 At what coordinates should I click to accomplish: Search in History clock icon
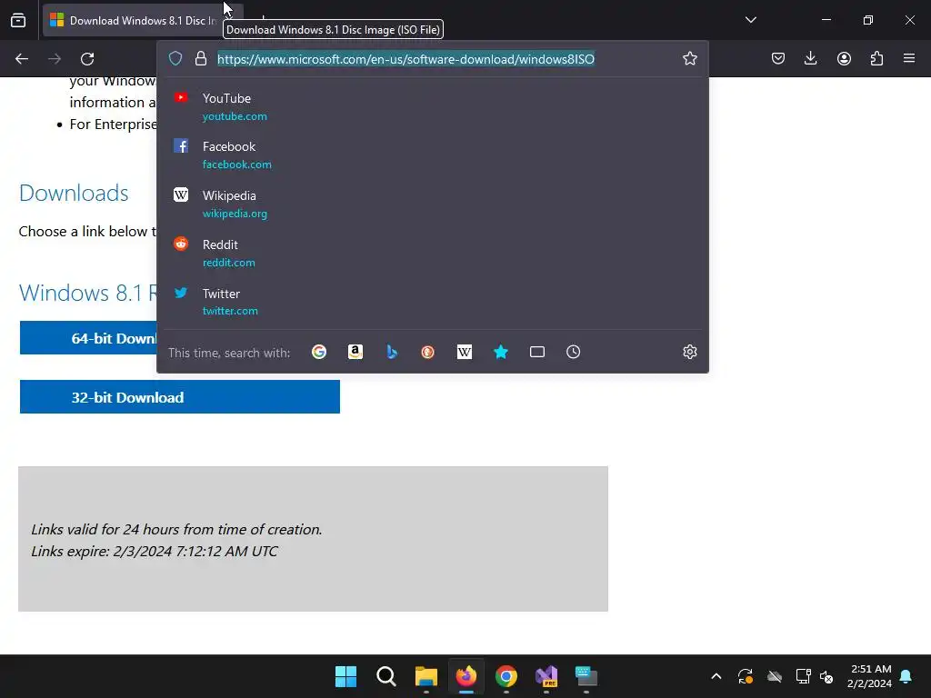point(573,352)
